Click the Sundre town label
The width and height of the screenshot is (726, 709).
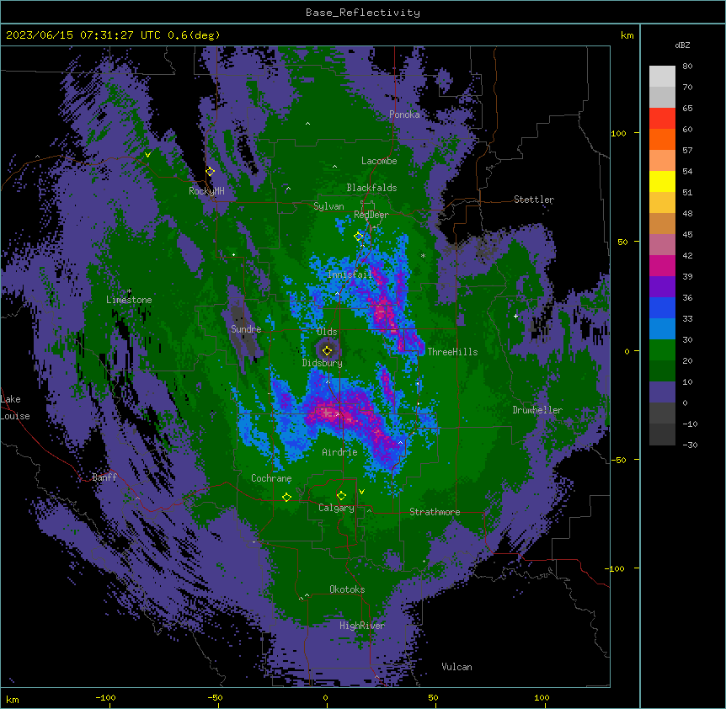click(x=246, y=329)
